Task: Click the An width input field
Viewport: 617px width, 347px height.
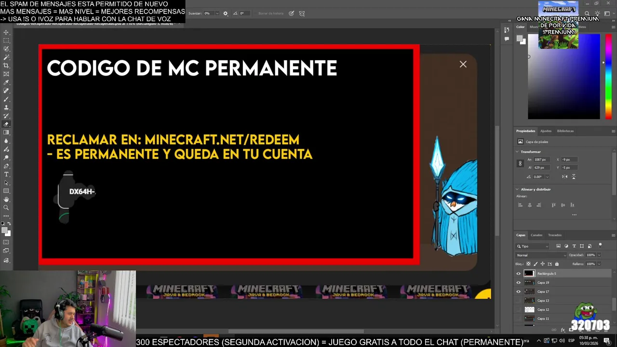Action: click(542, 160)
